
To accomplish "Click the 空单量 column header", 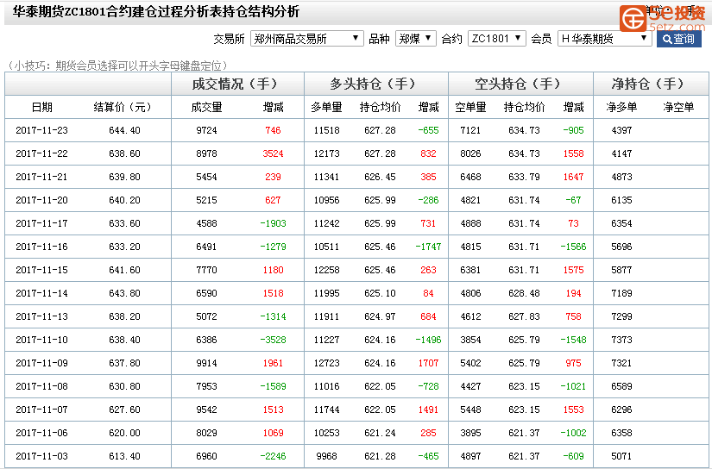I will coord(470,107).
